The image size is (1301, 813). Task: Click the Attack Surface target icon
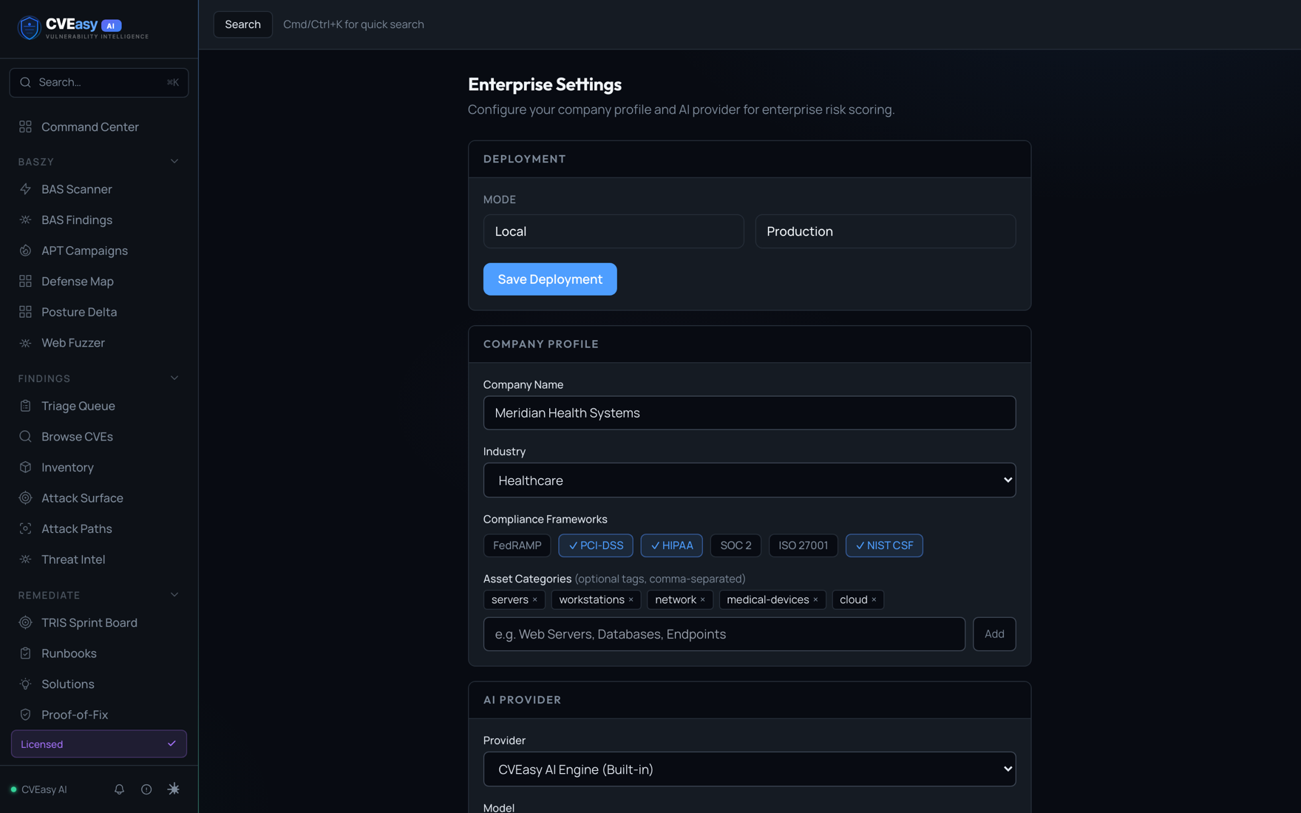coord(25,498)
